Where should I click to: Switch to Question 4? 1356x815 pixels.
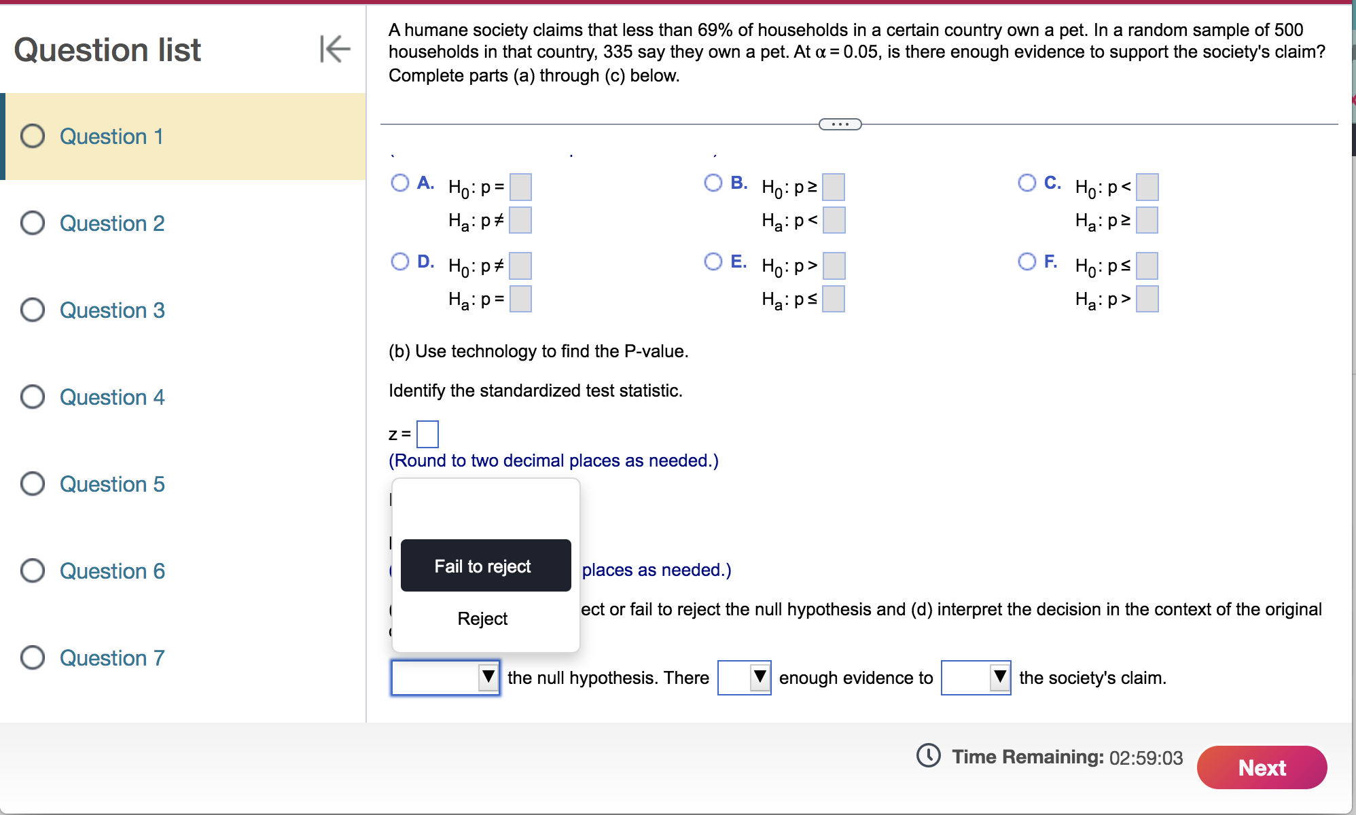[x=111, y=397]
